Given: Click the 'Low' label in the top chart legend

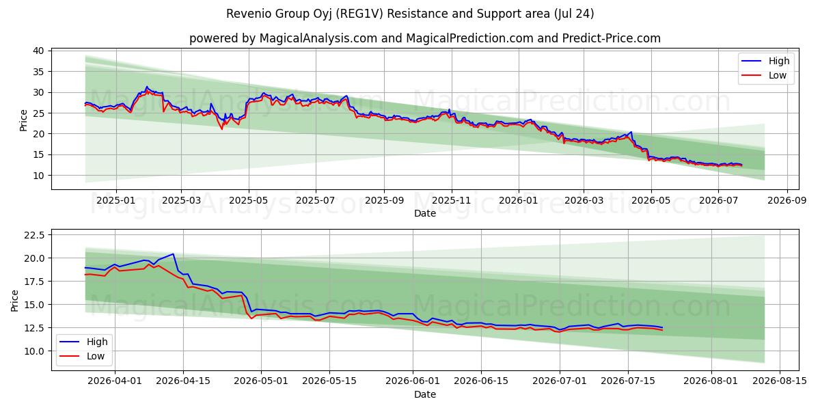Looking at the screenshot, I should point(778,75).
